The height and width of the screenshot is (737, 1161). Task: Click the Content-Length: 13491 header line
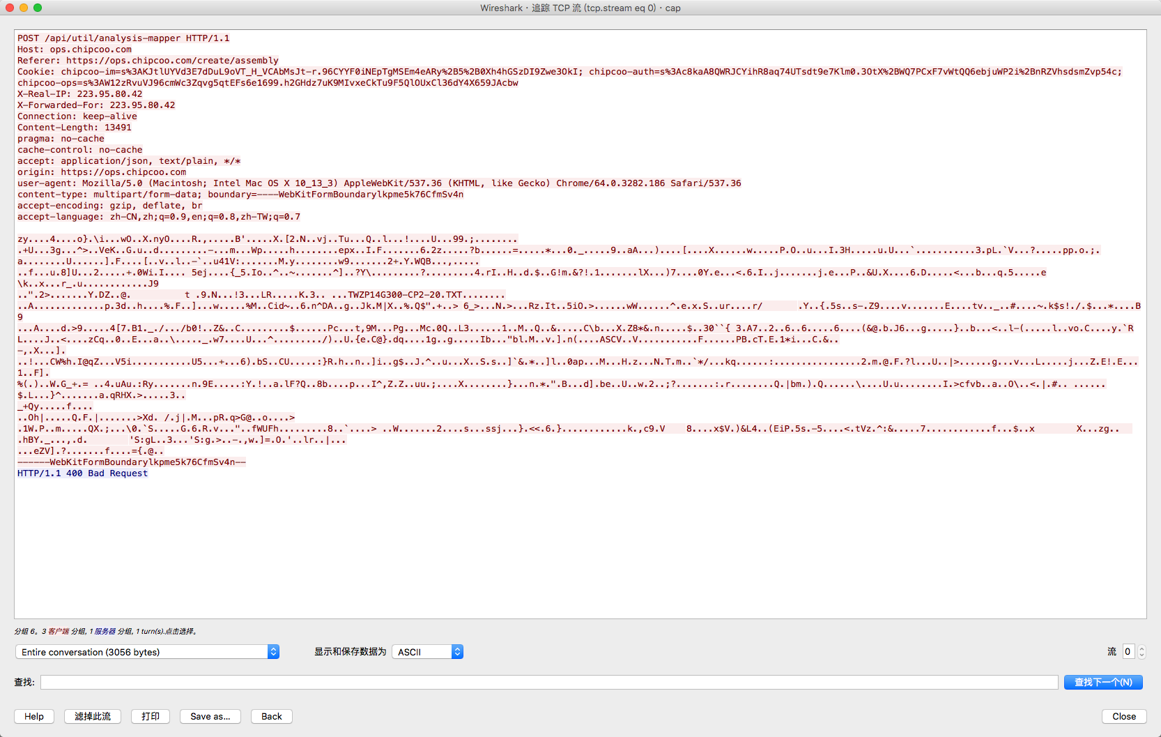75,128
